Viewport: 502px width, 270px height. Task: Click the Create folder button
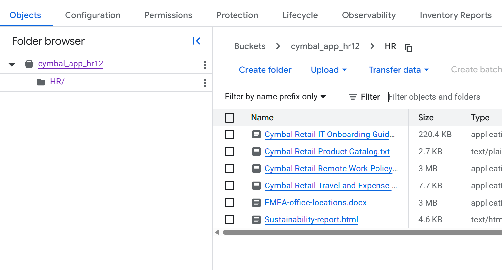(x=265, y=70)
